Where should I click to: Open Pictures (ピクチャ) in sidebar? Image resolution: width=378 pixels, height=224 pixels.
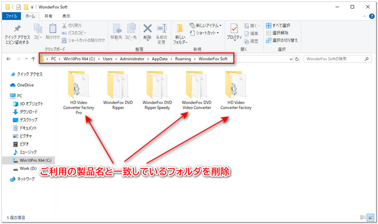pyautogui.click(x=22, y=136)
